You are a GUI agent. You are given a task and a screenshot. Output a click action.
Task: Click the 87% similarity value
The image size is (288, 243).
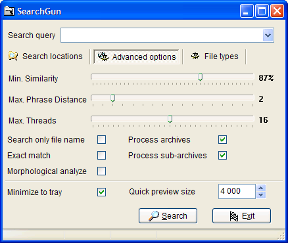pyautogui.click(x=266, y=77)
